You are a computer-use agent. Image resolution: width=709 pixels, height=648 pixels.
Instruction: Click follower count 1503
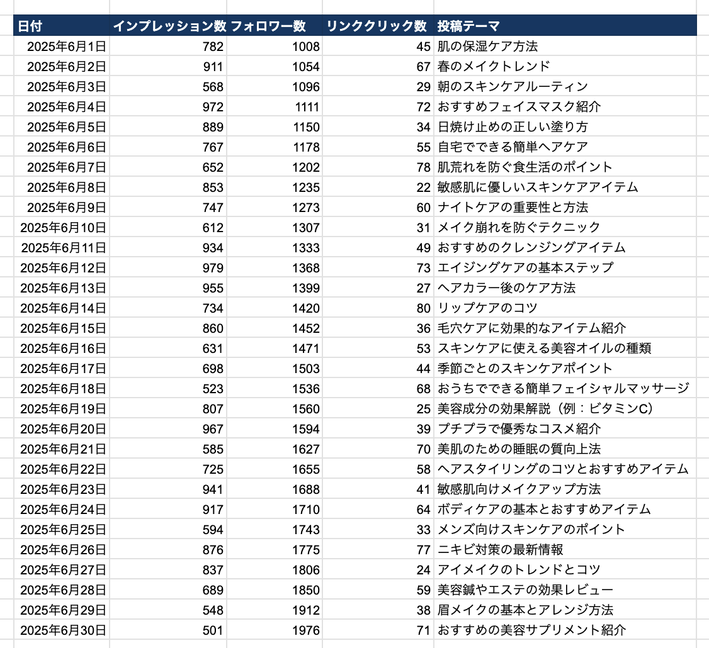275,368
